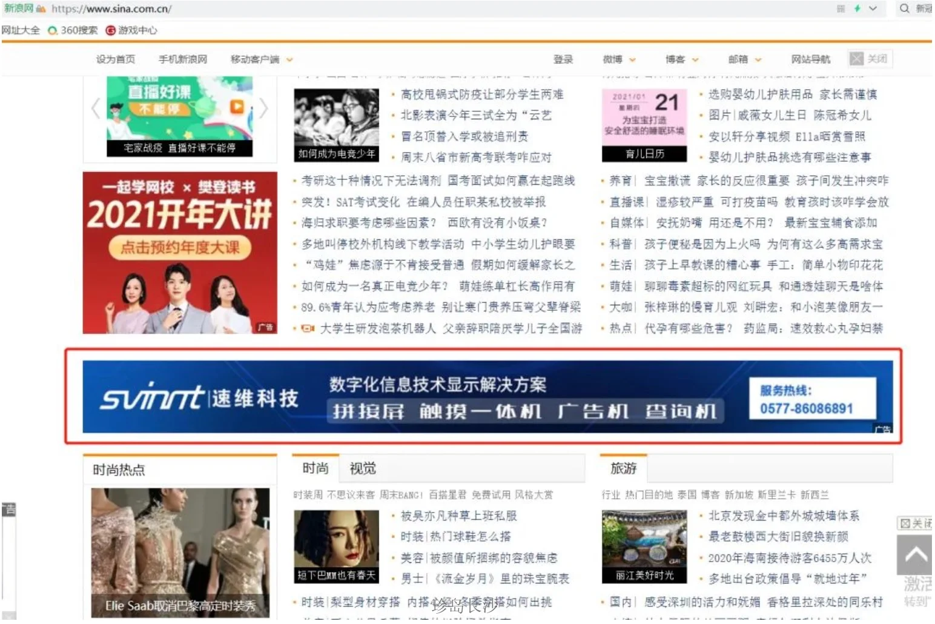Open 泰国 travel destination link
The height and width of the screenshot is (624, 935).
click(687, 495)
